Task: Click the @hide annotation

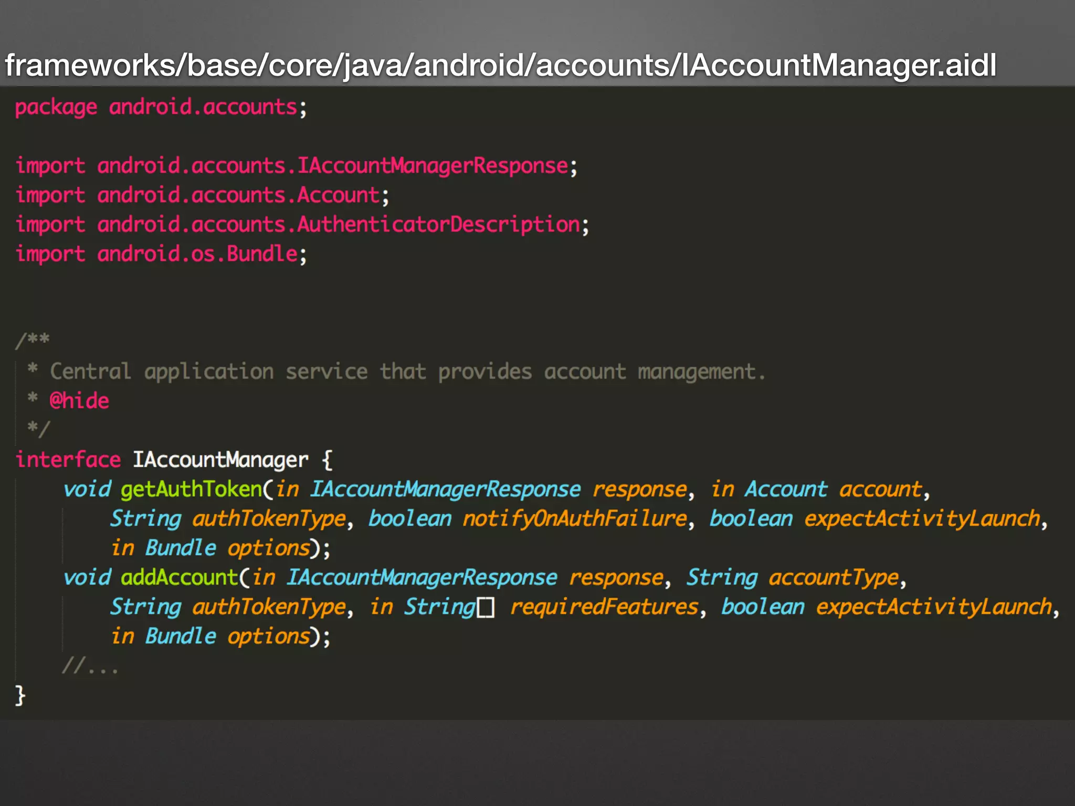Action: [79, 401]
